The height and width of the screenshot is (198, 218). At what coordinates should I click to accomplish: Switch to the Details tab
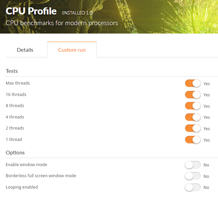[x=25, y=50]
